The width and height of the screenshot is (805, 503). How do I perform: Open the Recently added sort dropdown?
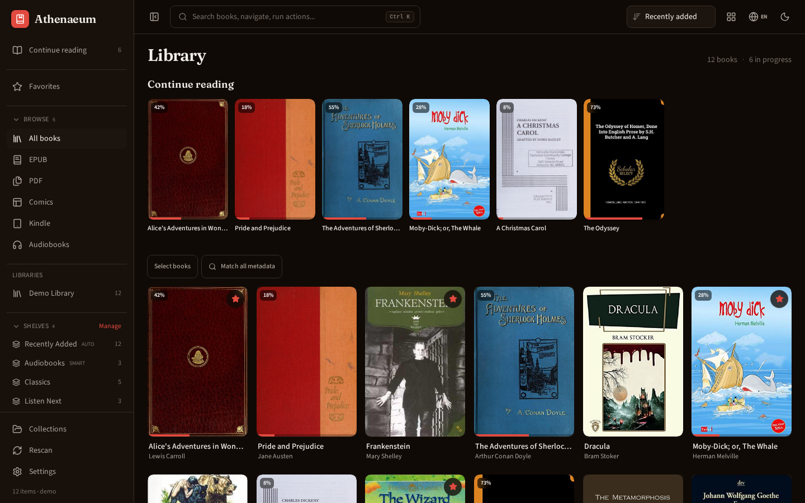[x=671, y=17]
